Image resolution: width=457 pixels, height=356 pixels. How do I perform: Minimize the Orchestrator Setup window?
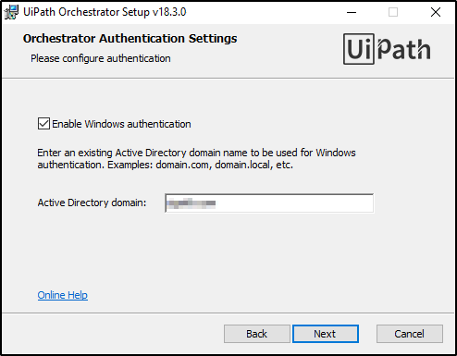(x=352, y=12)
